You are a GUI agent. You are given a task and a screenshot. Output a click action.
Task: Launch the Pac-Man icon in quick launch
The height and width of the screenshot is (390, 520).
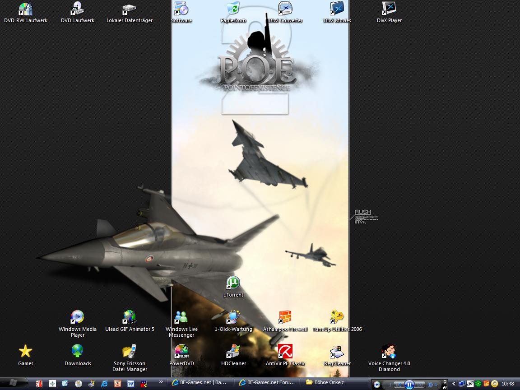[x=144, y=384]
